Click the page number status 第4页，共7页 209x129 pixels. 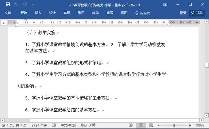pos(14,125)
